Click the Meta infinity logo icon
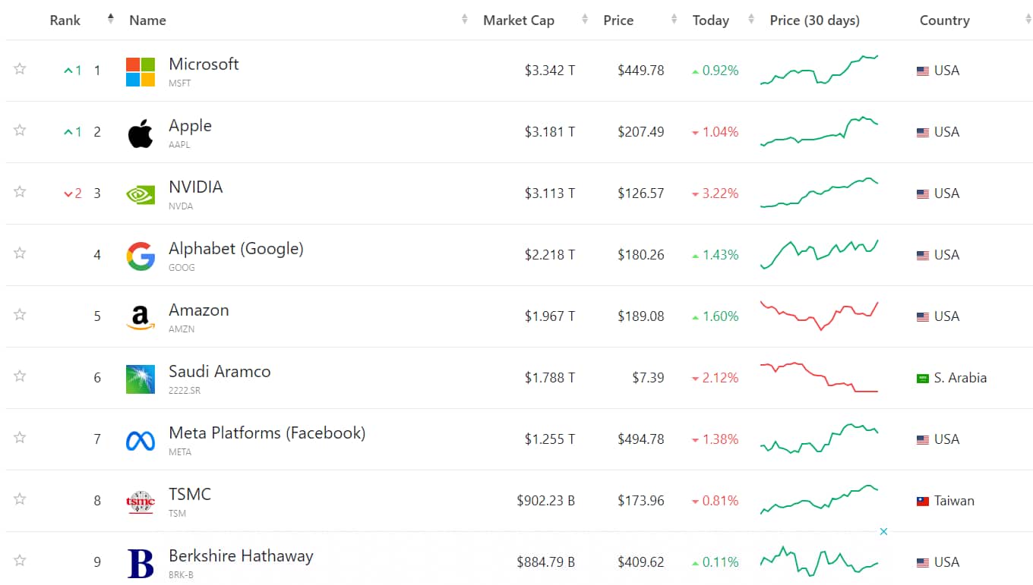 click(x=140, y=439)
